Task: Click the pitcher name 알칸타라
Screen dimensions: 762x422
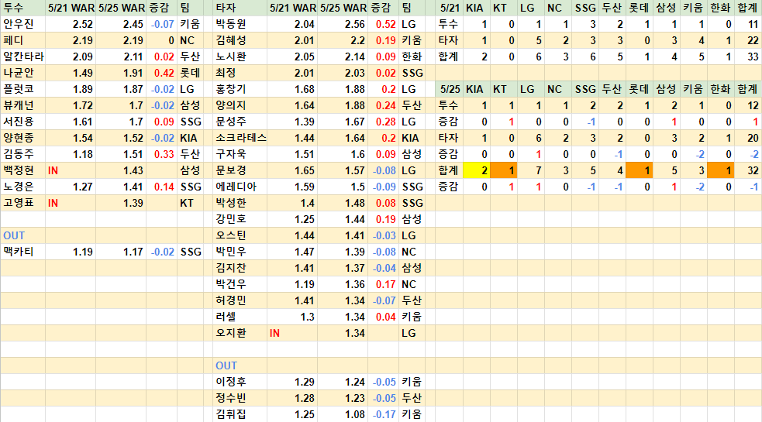Action: pos(23,57)
